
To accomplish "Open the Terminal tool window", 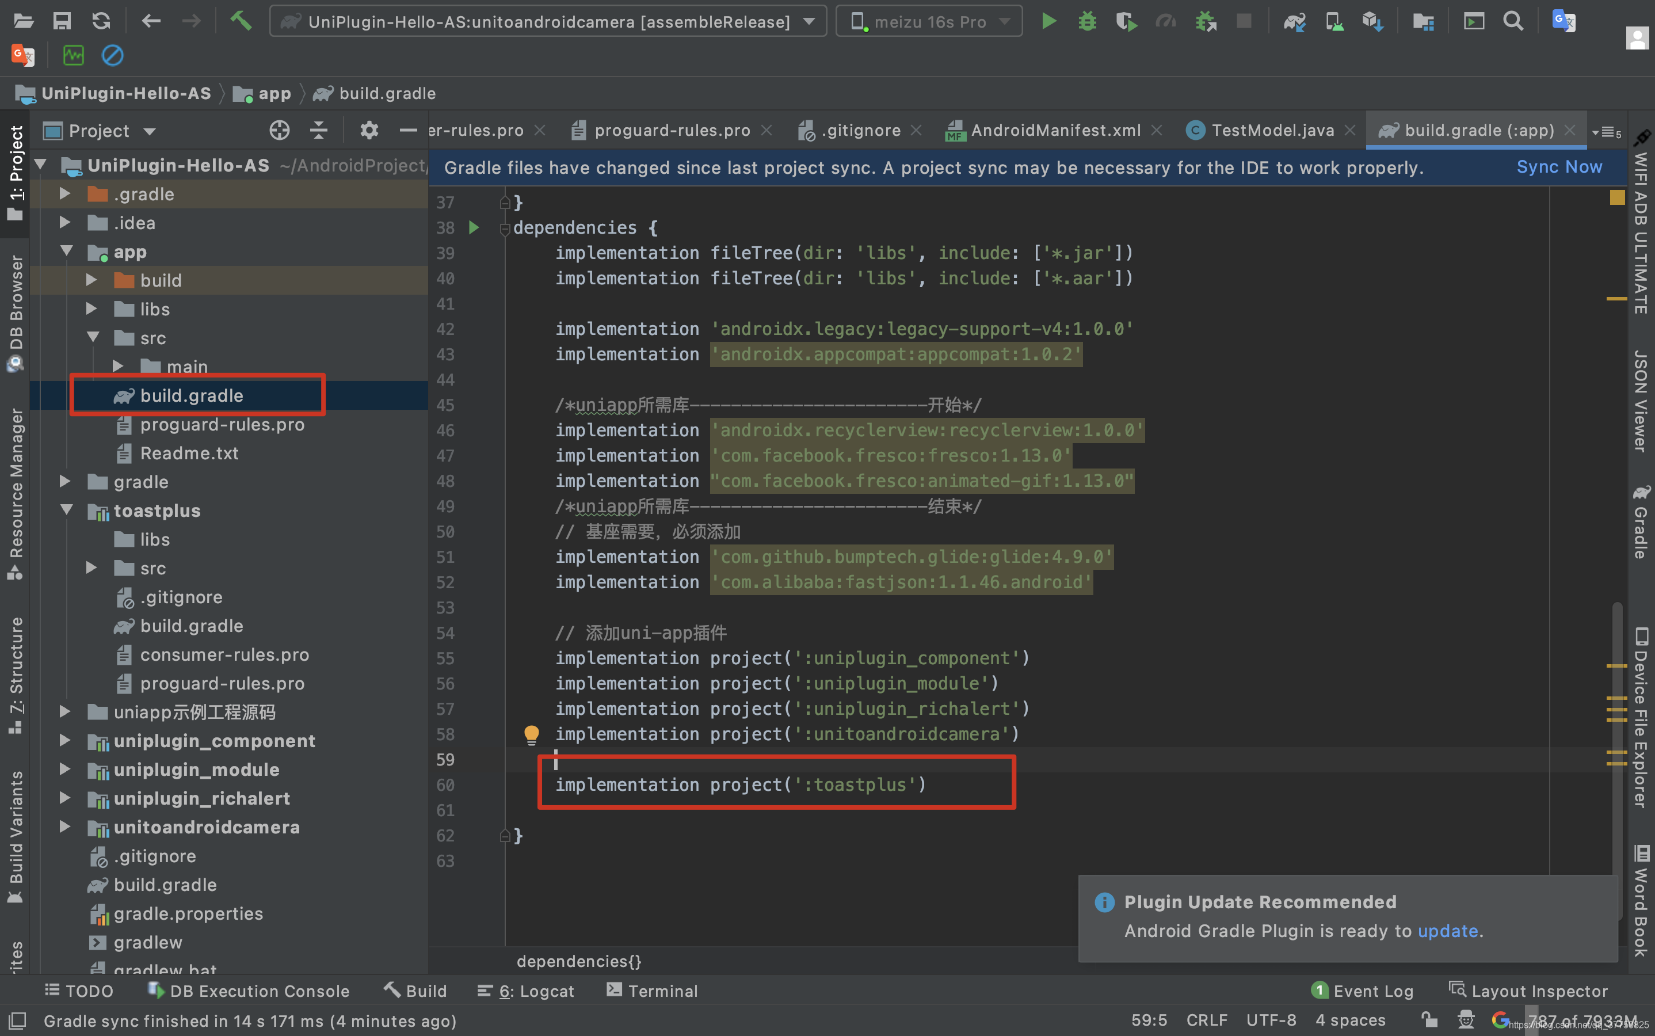I will [653, 991].
